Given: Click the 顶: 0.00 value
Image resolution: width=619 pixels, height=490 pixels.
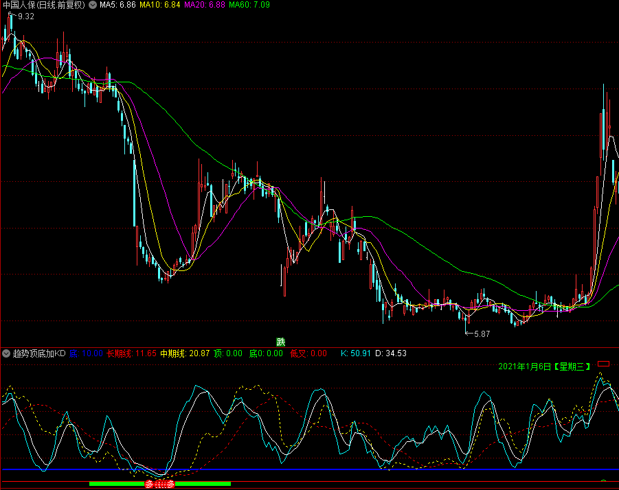Looking at the screenshot, I should (x=228, y=353).
